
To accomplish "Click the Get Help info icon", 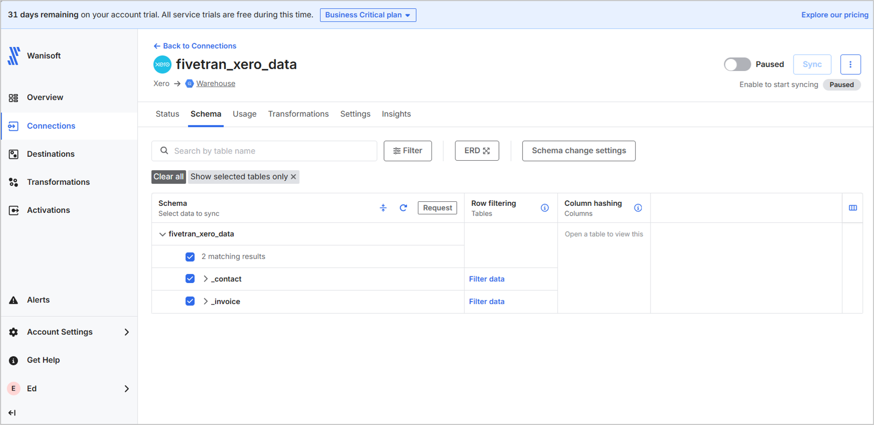I will pyautogui.click(x=13, y=360).
